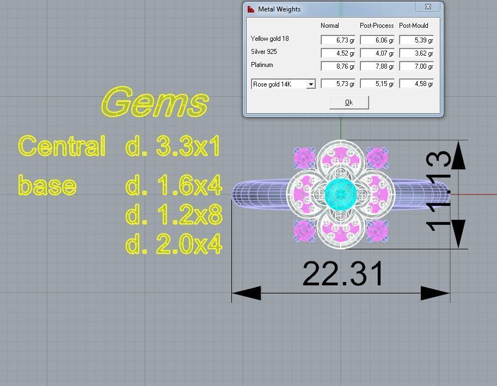The width and height of the screenshot is (497, 386).
Task: Click the Yellow gold 18 label
Action: pyautogui.click(x=270, y=39)
